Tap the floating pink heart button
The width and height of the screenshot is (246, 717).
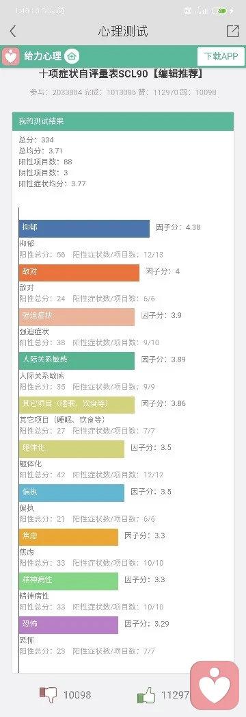pyautogui.click(x=215, y=685)
